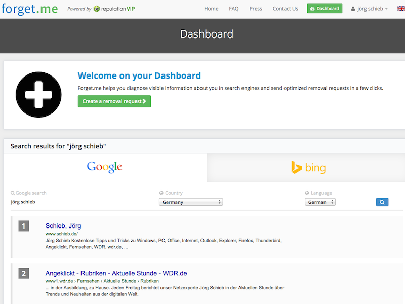The width and height of the screenshot is (405, 304).
Task: Click Create a removal request button
Action: [x=114, y=101]
